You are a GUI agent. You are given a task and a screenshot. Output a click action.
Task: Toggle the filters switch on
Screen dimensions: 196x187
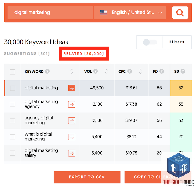pos(150,42)
